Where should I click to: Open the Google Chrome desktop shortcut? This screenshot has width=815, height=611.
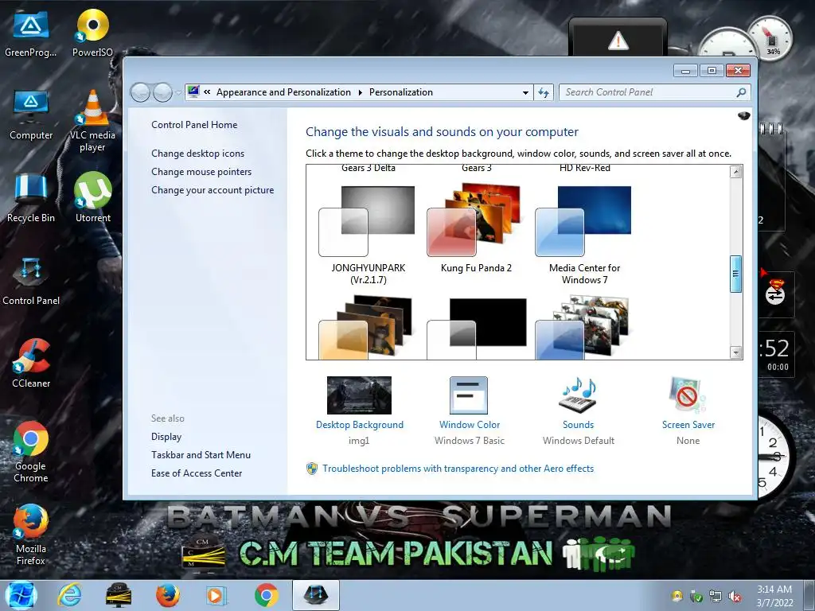click(31, 452)
